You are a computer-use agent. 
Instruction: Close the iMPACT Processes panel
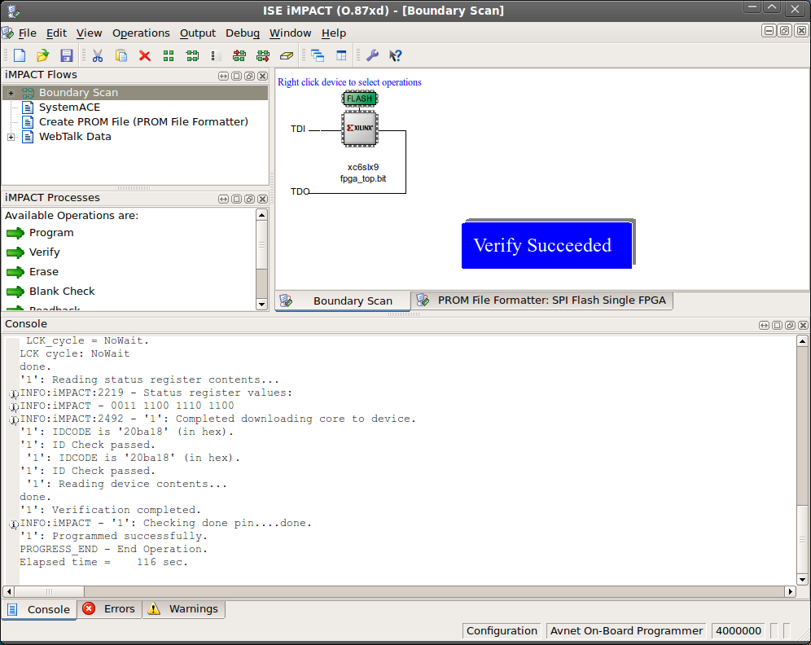(x=263, y=200)
